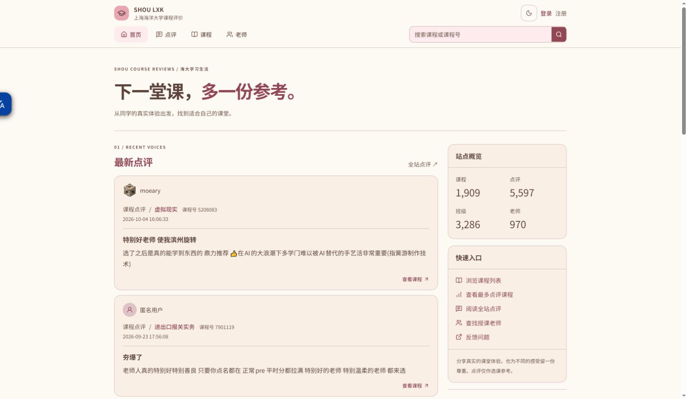
Task: Click the 班级 count 3,286
Action: pyautogui.click(x=468, y=225)
